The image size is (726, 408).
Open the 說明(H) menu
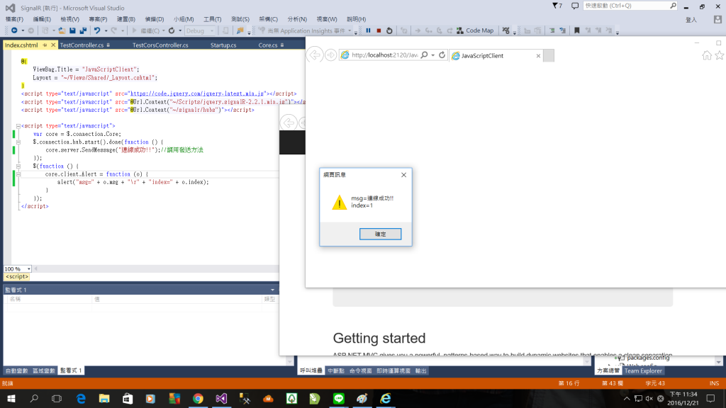tap(356, 19)
